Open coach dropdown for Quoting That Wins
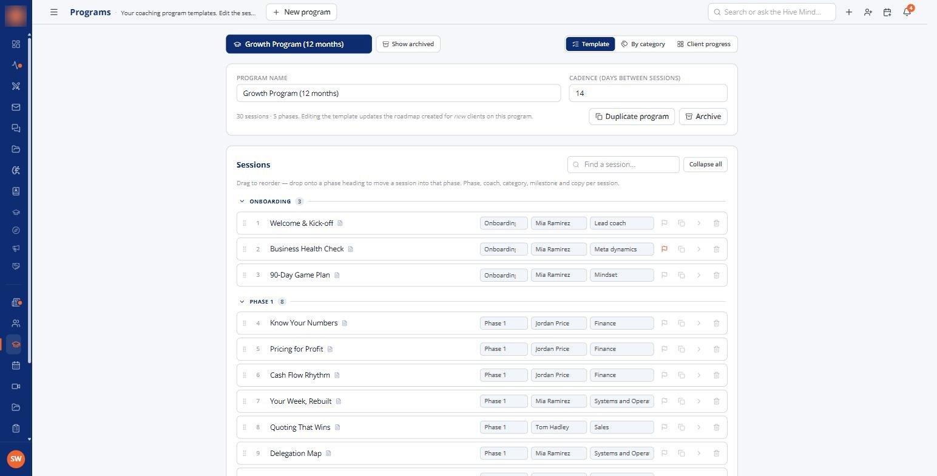Image resolution: width=937 pixels, height=476 pixels. point(559,427)
